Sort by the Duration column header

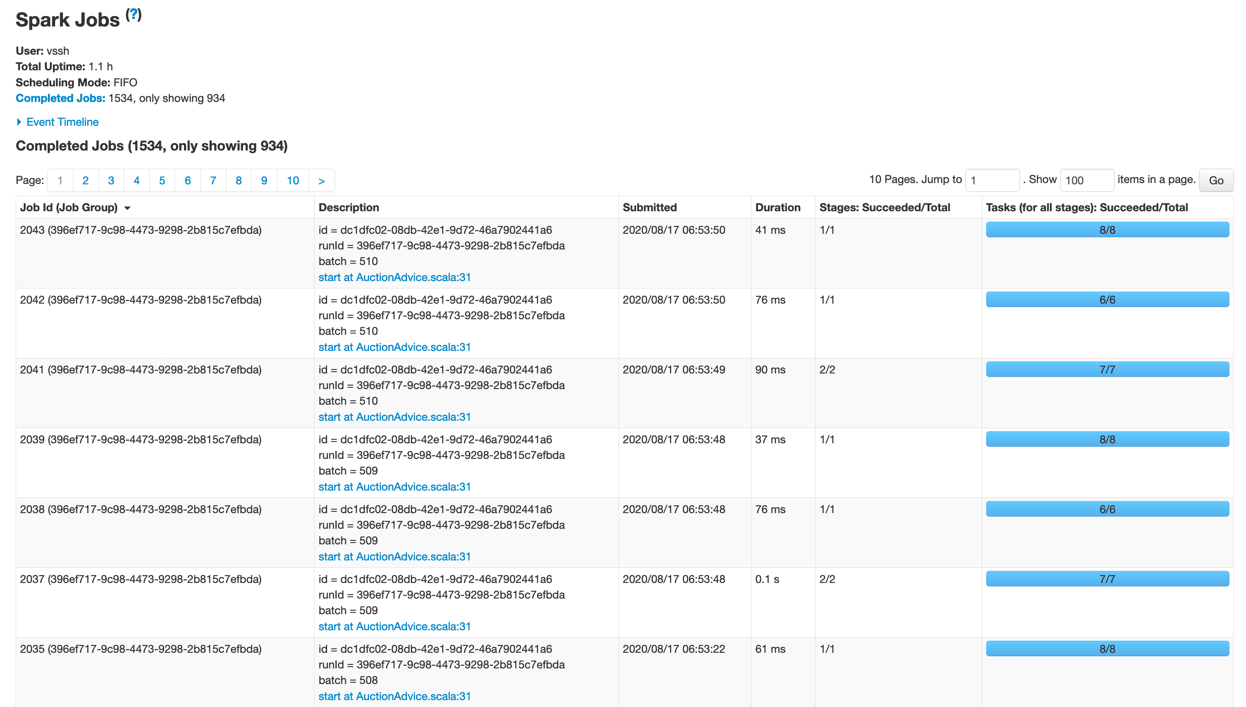tap(777, 207)
